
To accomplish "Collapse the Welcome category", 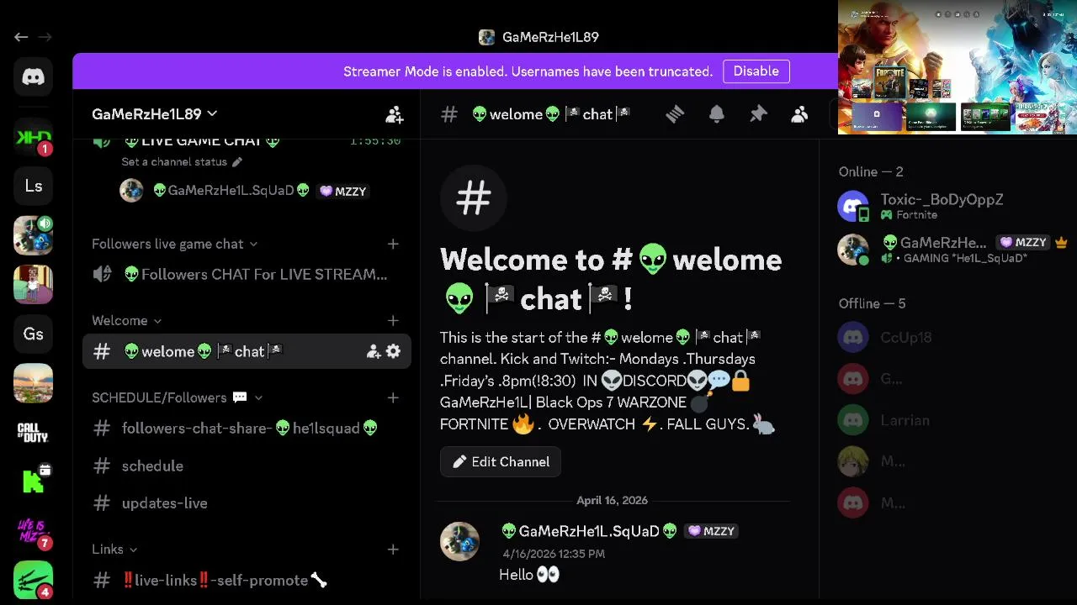I will 127,320.
